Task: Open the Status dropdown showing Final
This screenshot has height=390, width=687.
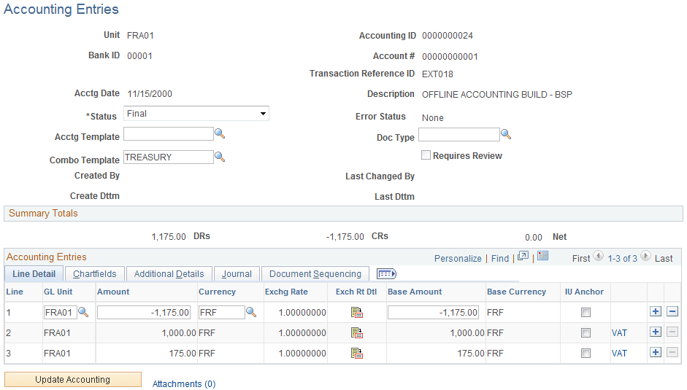Action: pyautogui.click(x=196, y=114)
